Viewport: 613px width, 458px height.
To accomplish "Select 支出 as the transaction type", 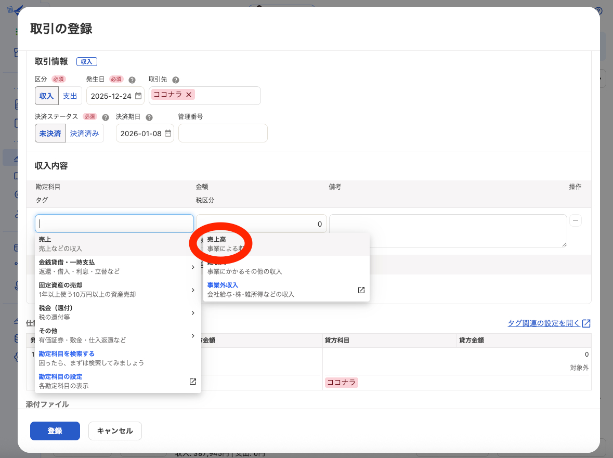I will point(70,96).
